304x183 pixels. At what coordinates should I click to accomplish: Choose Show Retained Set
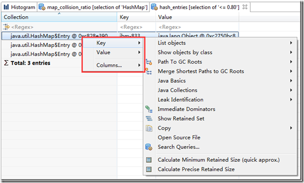220,118
